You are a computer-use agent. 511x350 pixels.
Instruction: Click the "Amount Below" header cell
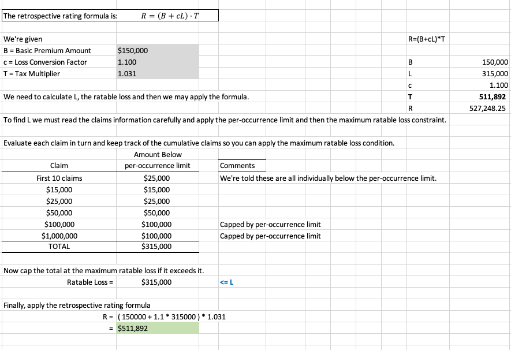(158, 154)
